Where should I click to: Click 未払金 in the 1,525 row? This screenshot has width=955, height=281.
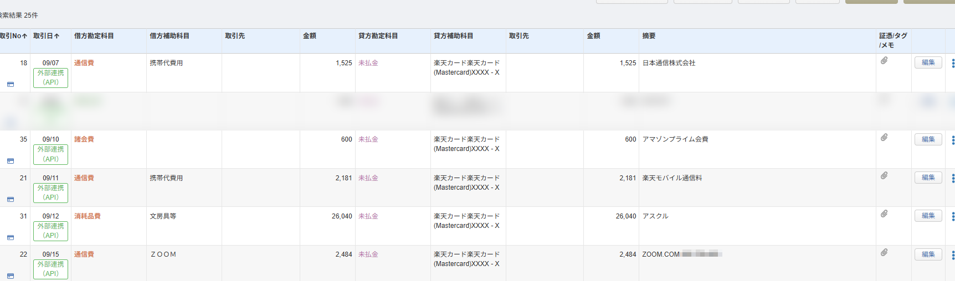pos(368,63)
